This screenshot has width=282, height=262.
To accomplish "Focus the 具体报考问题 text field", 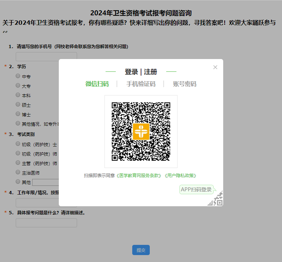I will click(x=46, y=223).
